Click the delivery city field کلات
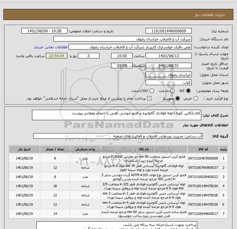This screenshot has width=237, height=229. (x=169, y=82)
